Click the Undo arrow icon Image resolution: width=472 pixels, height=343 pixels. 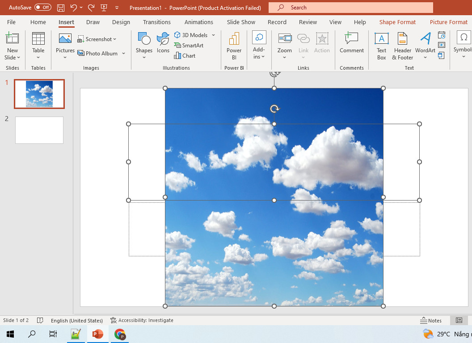click(x=73, y=8)
